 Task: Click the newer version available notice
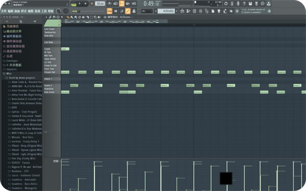[253, 11]
